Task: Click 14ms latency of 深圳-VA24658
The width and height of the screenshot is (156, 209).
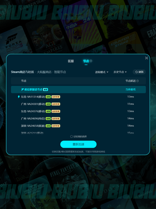Action: pos(130,126)
